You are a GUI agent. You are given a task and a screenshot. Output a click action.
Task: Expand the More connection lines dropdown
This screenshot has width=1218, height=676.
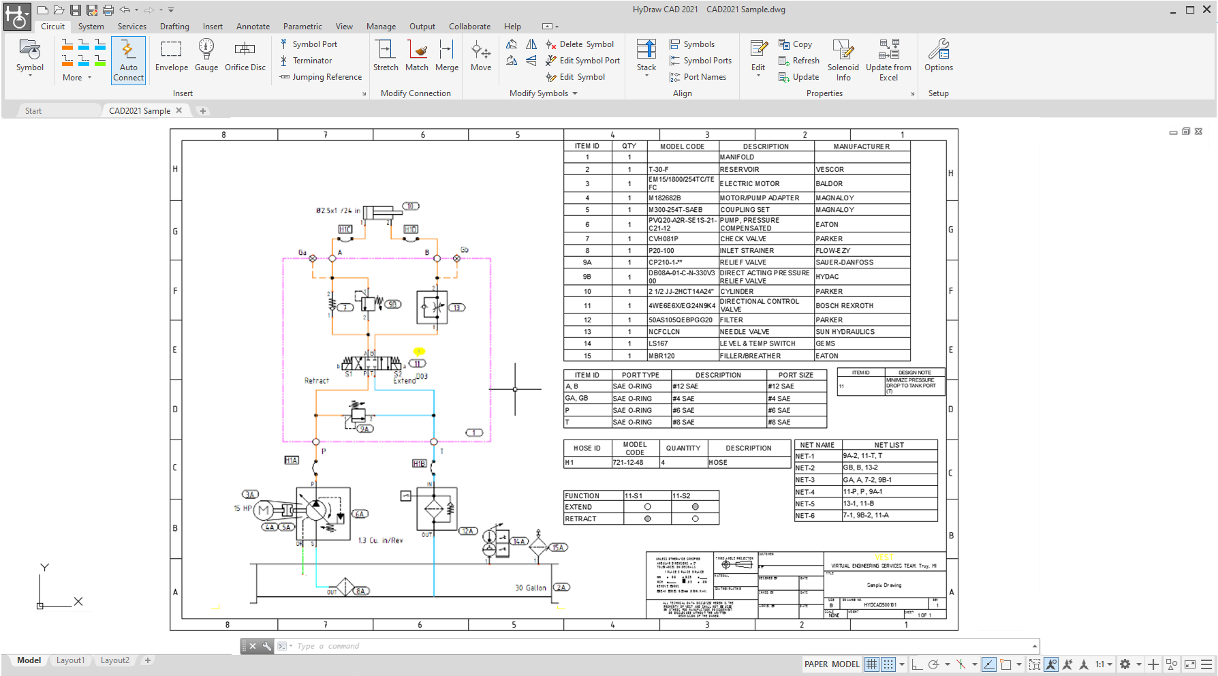click(76, 78)
